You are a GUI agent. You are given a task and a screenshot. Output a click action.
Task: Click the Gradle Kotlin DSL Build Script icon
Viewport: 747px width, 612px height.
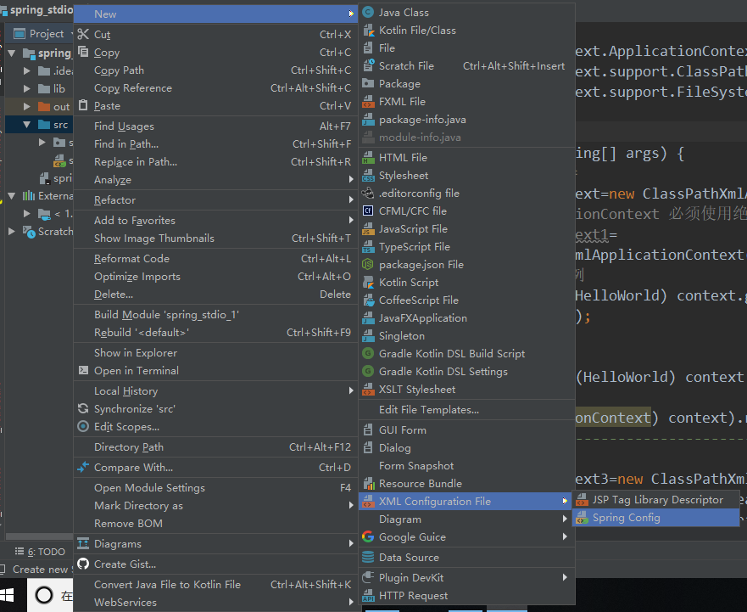coord(368,353)
